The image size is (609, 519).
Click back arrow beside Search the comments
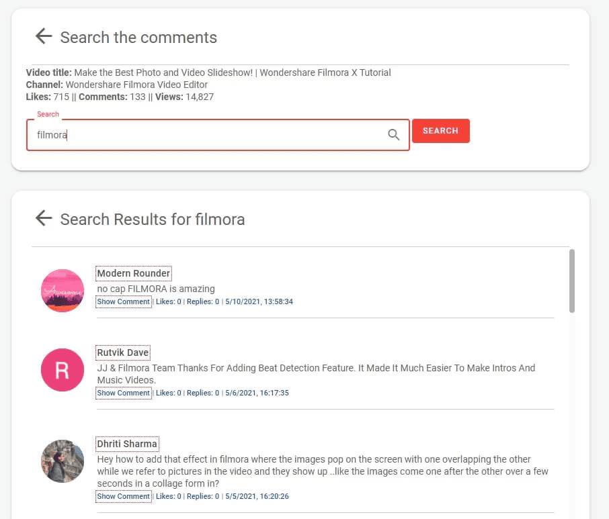(x=44, y=36)
